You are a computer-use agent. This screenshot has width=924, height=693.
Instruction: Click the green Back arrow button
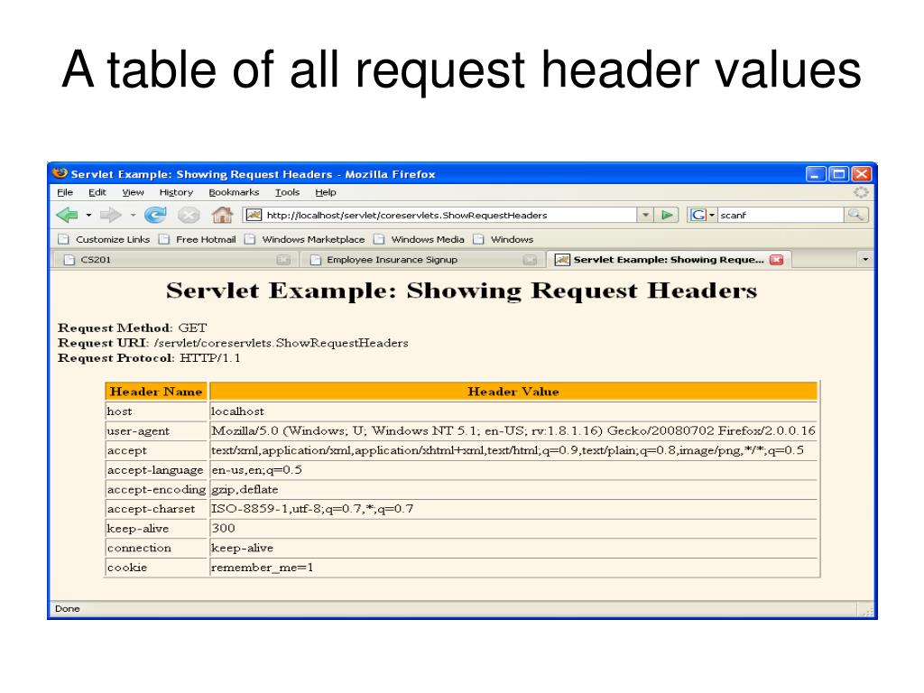(67, 215)
